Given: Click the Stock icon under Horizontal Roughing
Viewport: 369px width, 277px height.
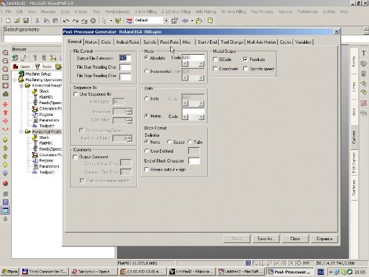Looking at the screenshot, I should pyautogui.click(x=35, y=91).
